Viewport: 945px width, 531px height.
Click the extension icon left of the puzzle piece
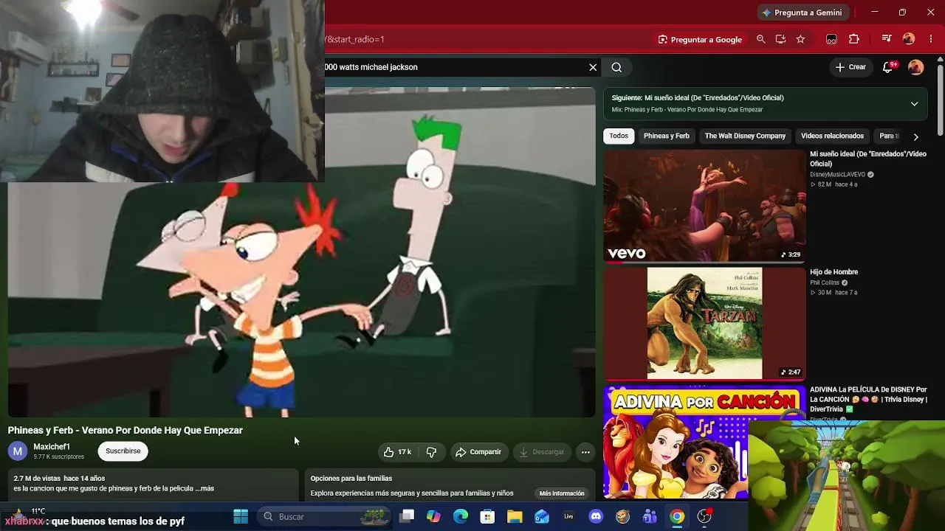[831, 39]
